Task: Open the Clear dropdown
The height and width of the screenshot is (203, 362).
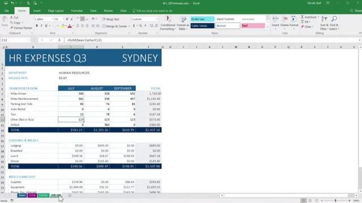Action: point(313,27)
